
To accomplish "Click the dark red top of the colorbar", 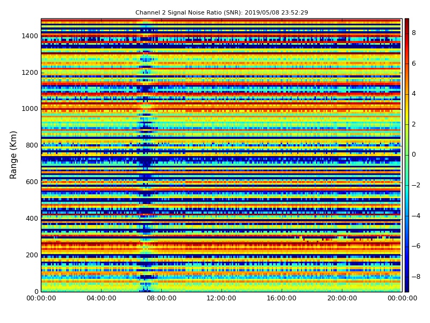I will pos(407,22).
